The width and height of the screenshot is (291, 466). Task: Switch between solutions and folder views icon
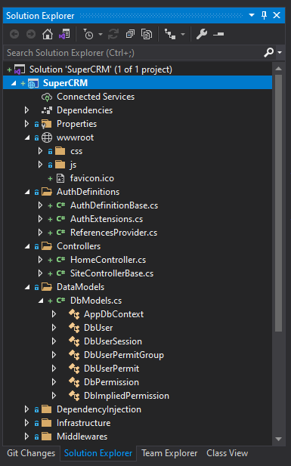(x=64, y=34)
